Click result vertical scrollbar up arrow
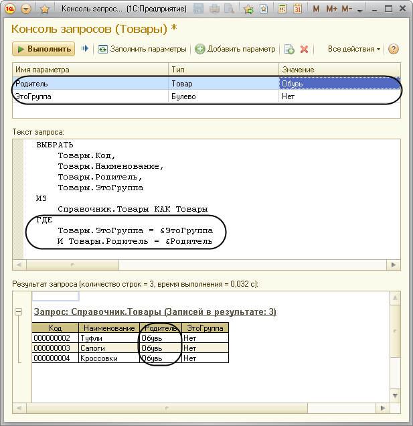Screen dimensions: 413x426 click(x=395, y=298)
